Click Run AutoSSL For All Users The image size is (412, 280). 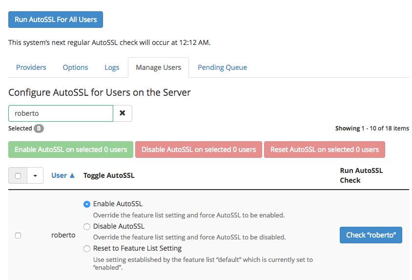(56, 20)
